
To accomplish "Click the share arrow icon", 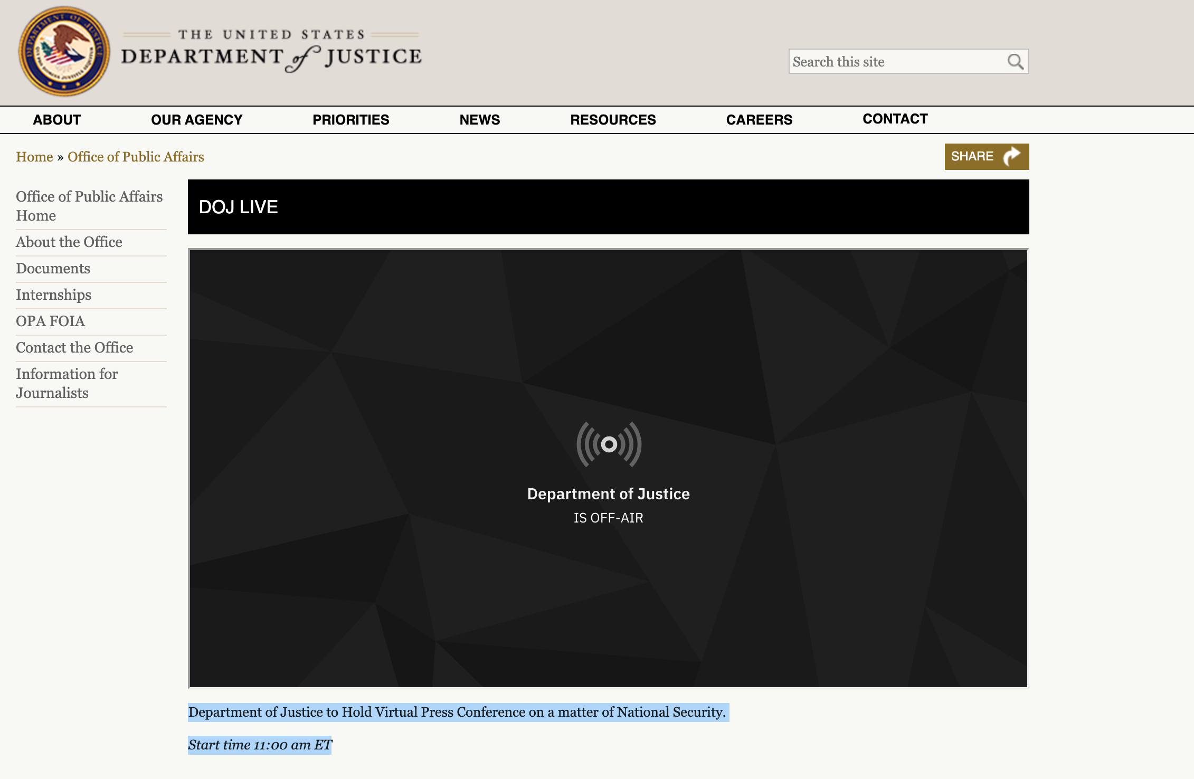I will [x=1012, y=156].
